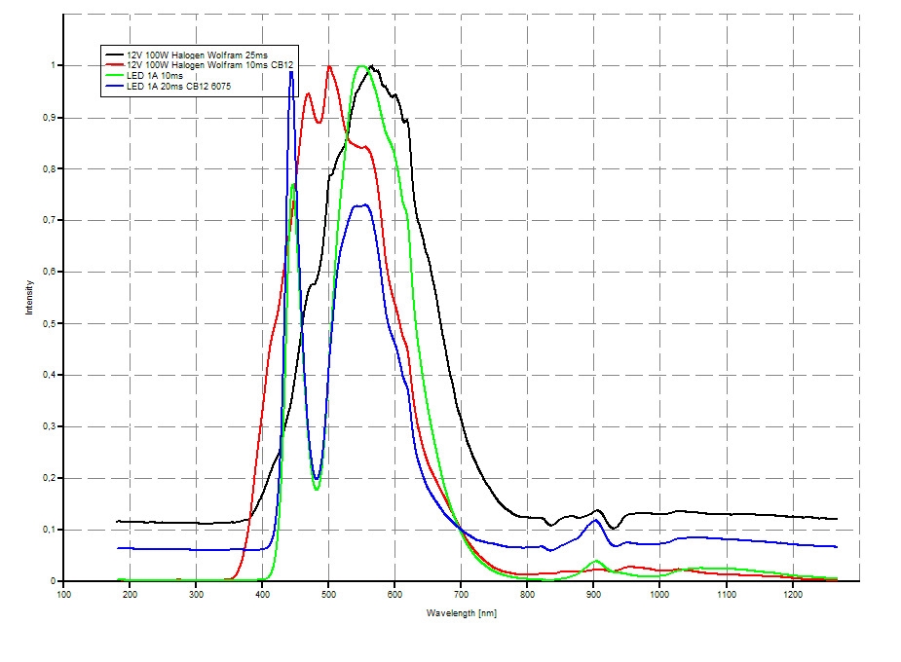Click the blue curve's flat top near 550 nm
The image size is (901, 662).
click(360, 205)
